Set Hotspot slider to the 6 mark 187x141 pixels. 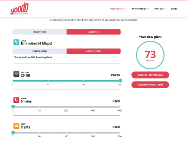pyautogui.click(x=48, y=81)
